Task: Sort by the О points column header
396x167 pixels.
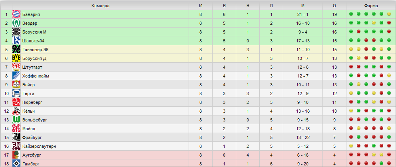Action: pos(334,6)
